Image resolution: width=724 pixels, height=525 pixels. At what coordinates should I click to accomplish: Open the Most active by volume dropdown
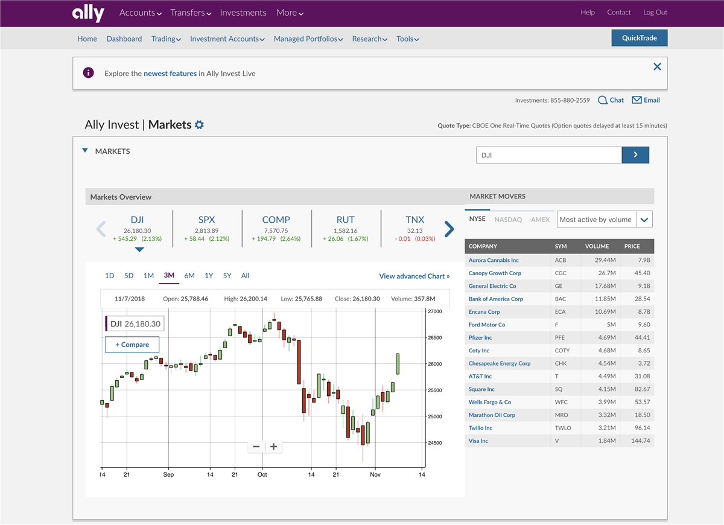point(605,220)
